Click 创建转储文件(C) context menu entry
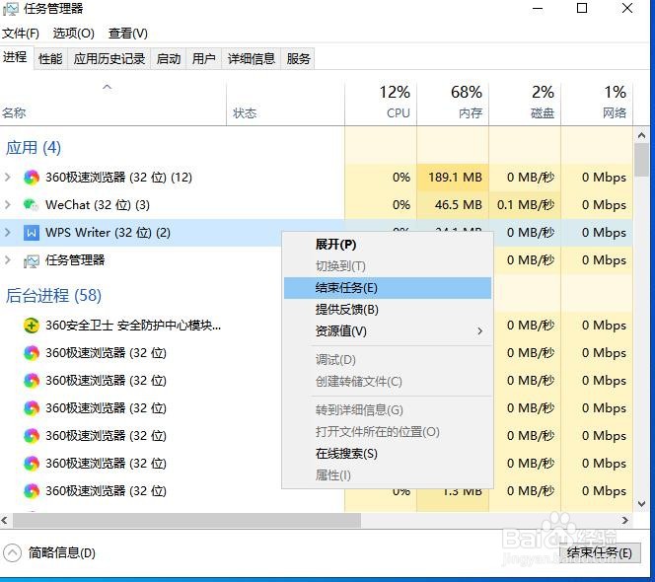 tap(388, 382)
